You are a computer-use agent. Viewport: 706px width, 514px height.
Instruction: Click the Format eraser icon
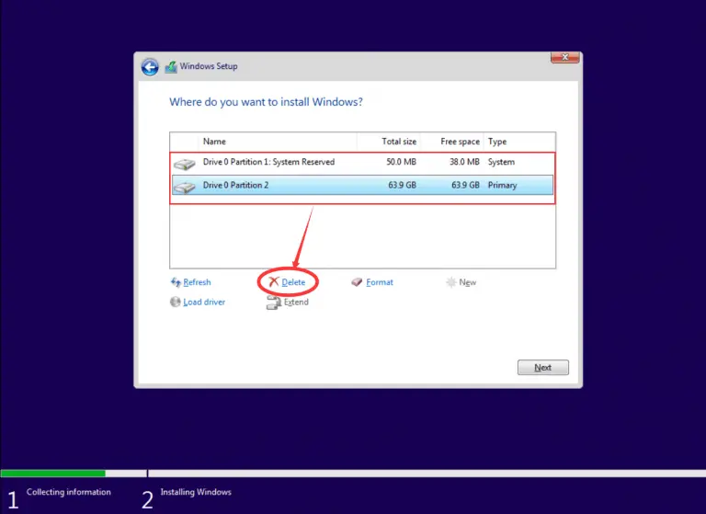357,282
